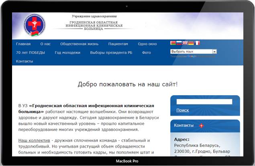255x166 pixels.
Task: Open the Одно окно menu item
Action: coord(147,44)
